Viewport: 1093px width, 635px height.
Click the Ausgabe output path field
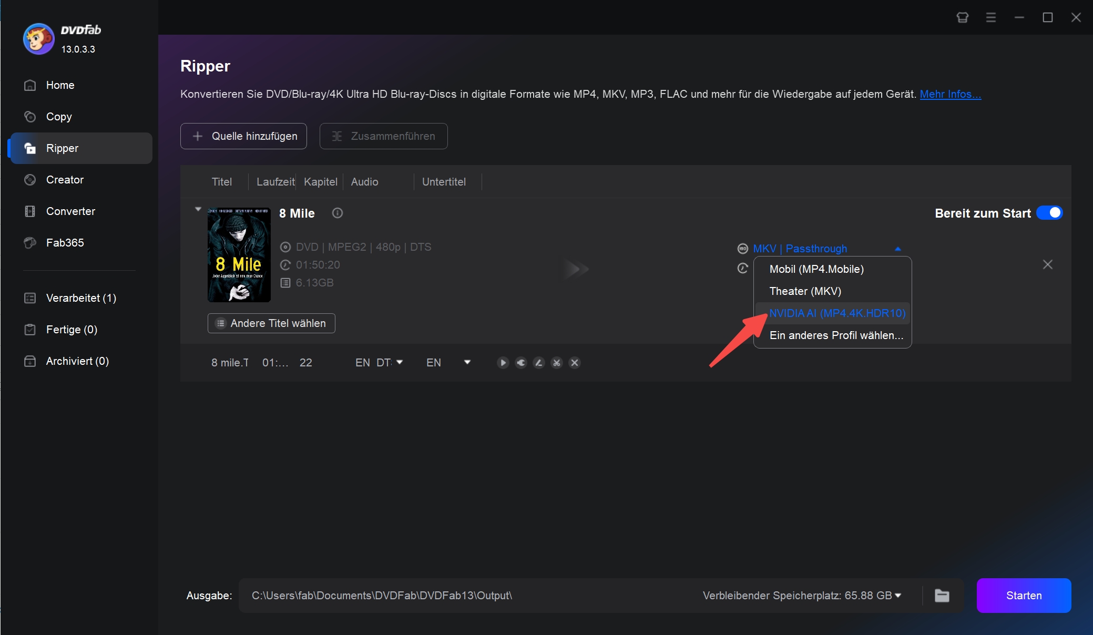click(382, 596)
